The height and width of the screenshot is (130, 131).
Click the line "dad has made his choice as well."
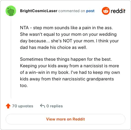53,47
